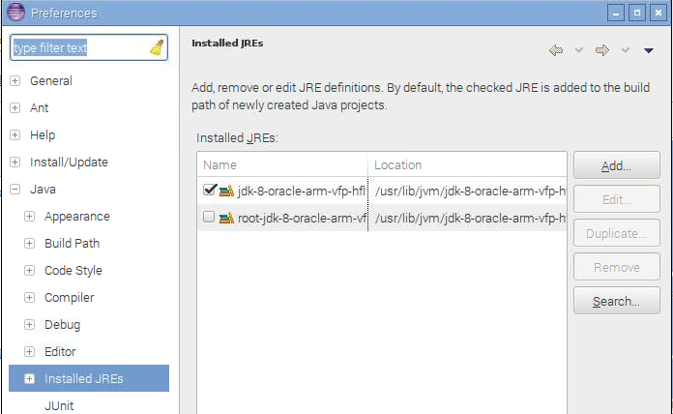Image resolution: width=673 pixels, height=414 pixels.
Task: Clear filter text with broom icon
Action: pyautogui.click(x=157, y=47)
